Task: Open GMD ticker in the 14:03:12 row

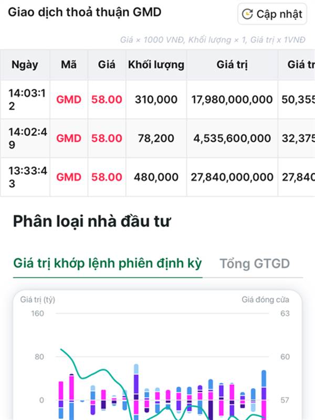Action: (69, 100)
